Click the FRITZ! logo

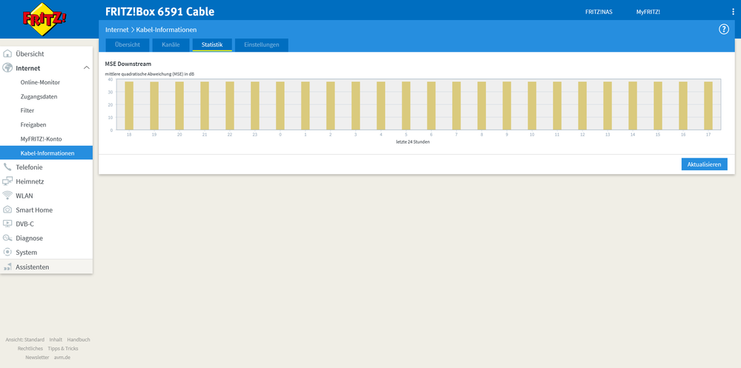click(45, 19)
